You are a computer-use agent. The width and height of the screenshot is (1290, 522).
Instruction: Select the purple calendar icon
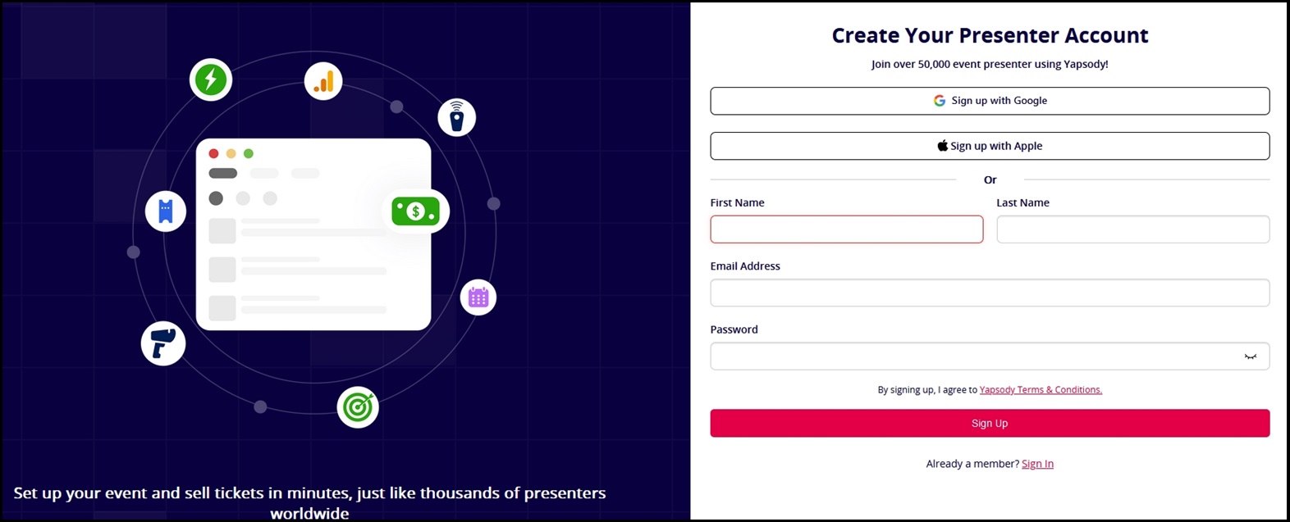coord(478,297)
